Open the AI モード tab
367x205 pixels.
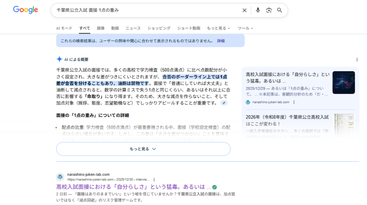click(x=64, y=28)
